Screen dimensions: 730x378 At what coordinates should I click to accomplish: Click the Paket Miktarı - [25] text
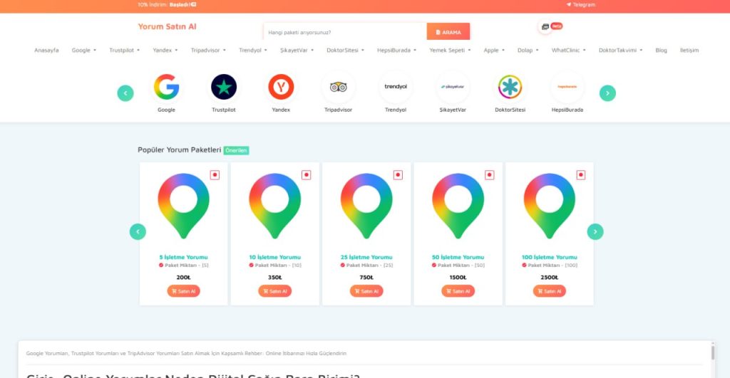point(366,266)
